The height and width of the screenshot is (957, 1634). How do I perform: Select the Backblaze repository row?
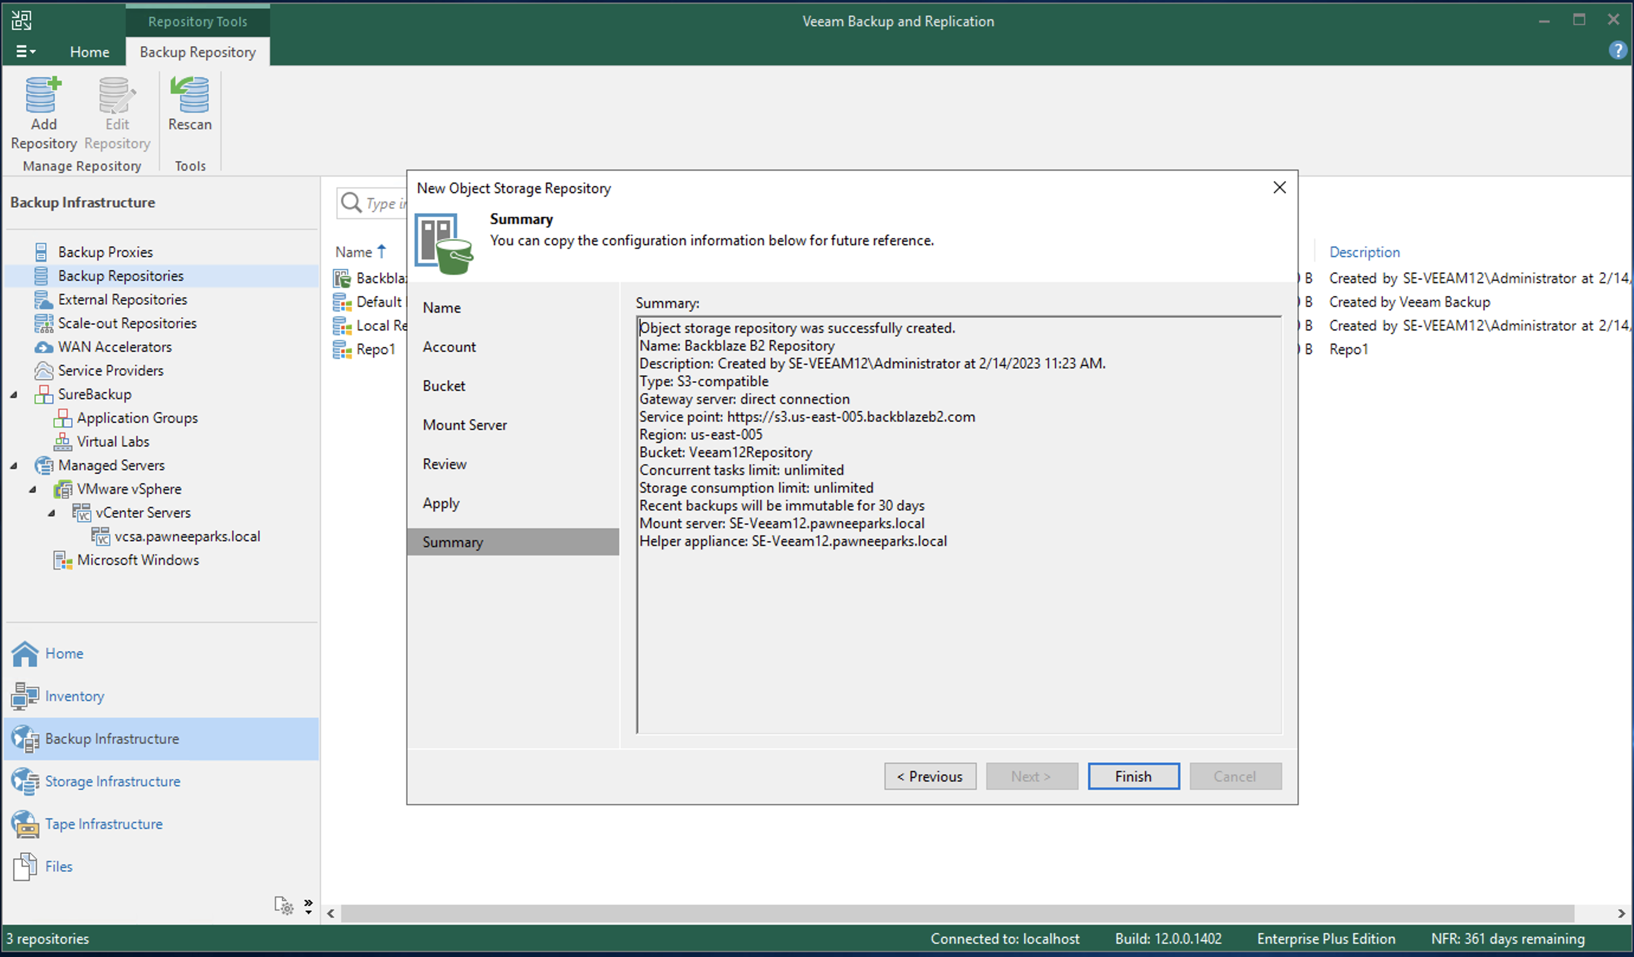click(x=369, y=278)
